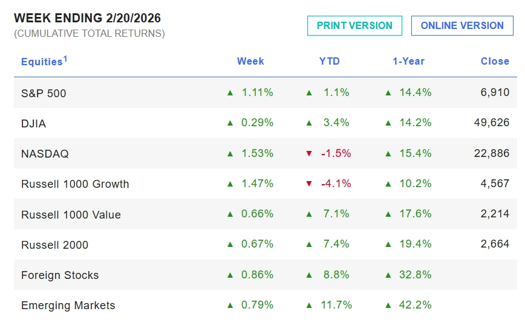Viewport: 525px width, 320px height.
Task: Select the YTD column header
Action: tap(330, 61)
